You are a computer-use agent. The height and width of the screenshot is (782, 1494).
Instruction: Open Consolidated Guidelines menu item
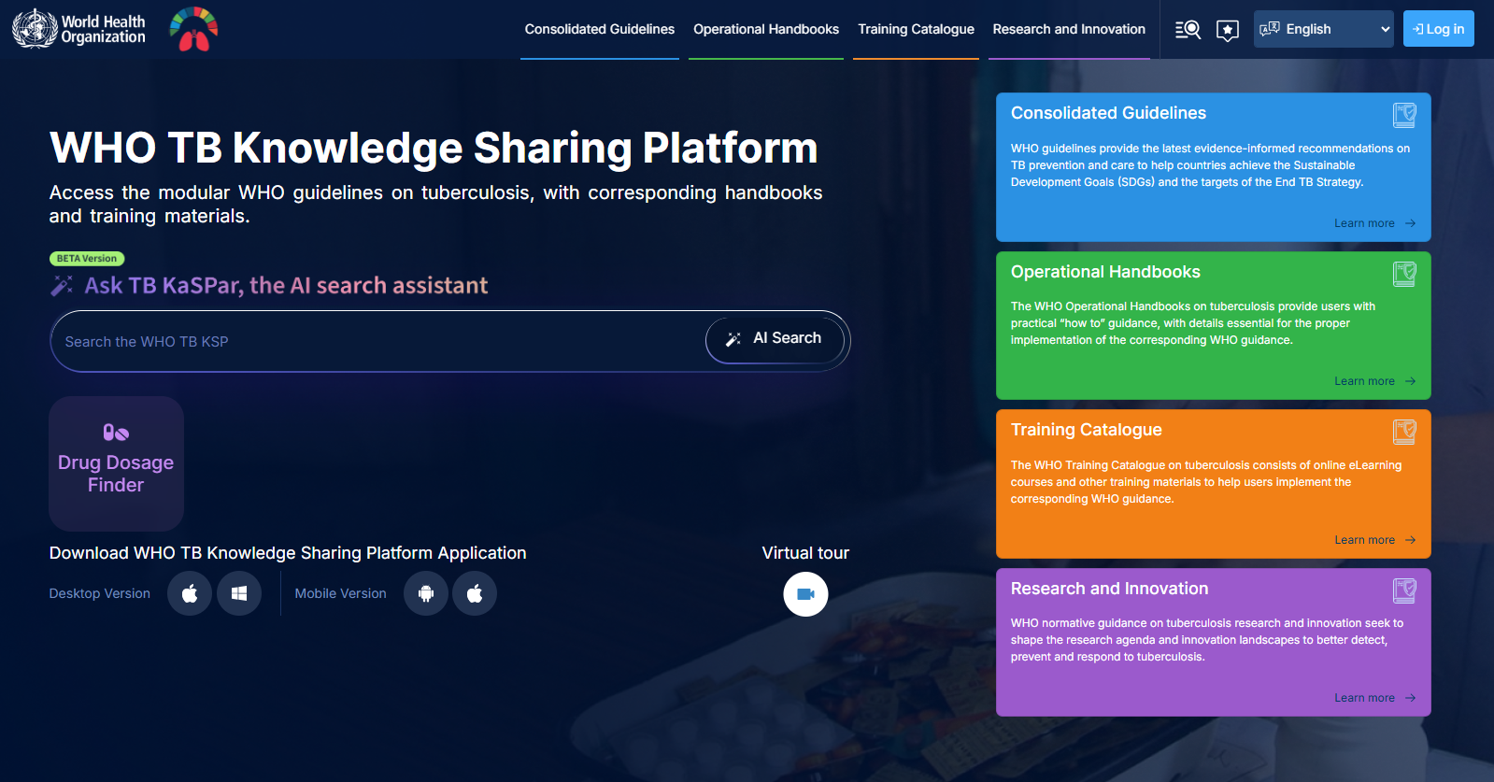click(x=599, y=29)
